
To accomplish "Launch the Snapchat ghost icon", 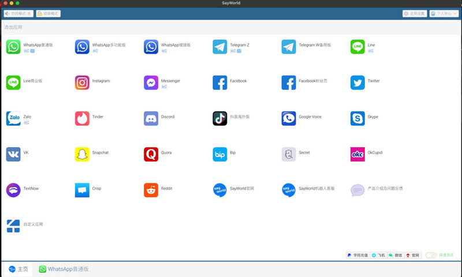I will [82, 154].
